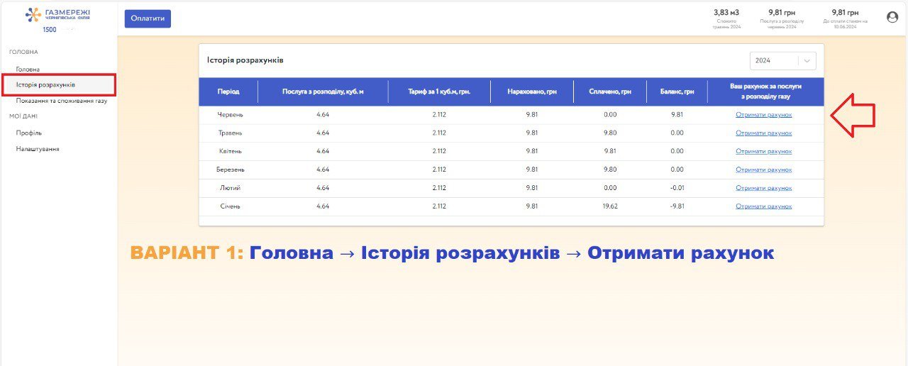The image size is (908, 366).
Task: Get invoice for Червень row
Action: (763, 114)
